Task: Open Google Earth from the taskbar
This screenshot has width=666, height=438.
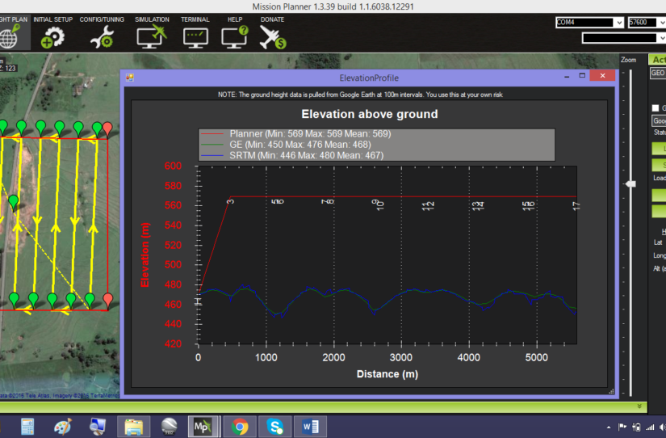Action: point(169,427)
